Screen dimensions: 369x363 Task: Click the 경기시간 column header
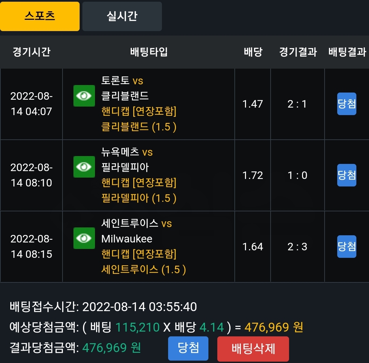click(31, 52)
